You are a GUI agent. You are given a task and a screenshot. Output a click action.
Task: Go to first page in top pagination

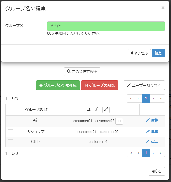tap(131, 98)
